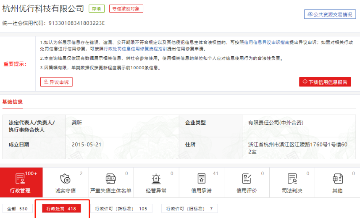Select the 基础信息 section tab

pyautogui.click(x=13, y=102)
